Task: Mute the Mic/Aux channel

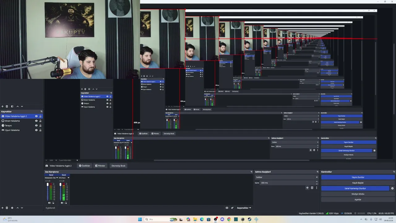Action: (x=62, y=203)
